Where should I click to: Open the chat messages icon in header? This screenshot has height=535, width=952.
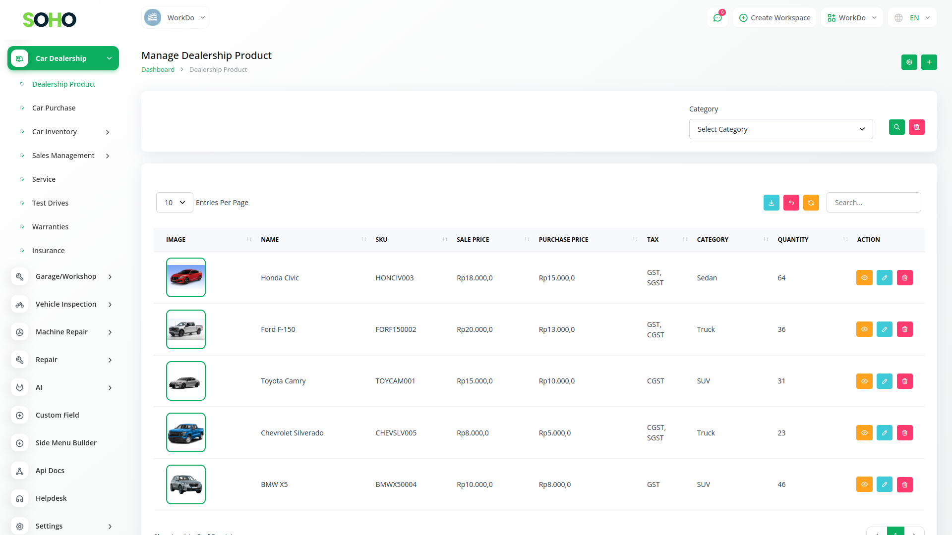coord(717,18)
